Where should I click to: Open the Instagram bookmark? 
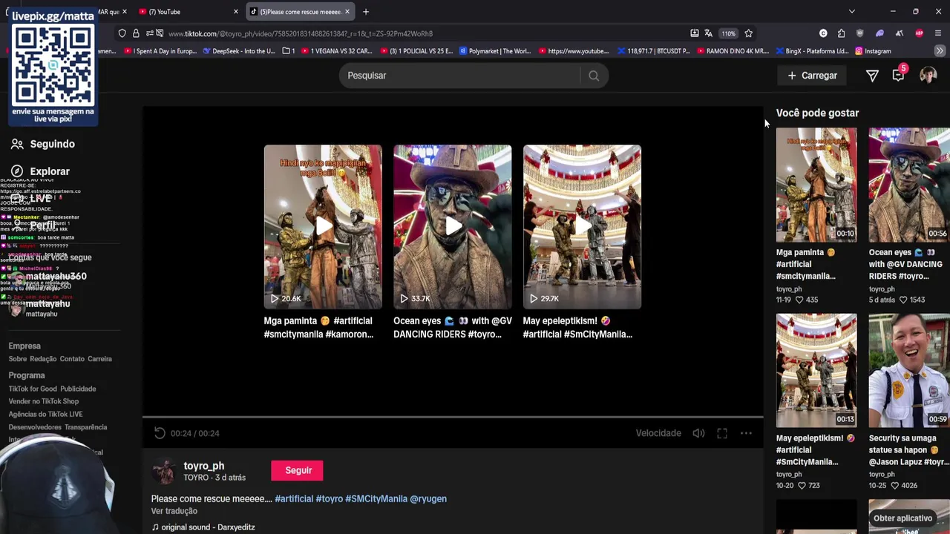click(873, 51)
